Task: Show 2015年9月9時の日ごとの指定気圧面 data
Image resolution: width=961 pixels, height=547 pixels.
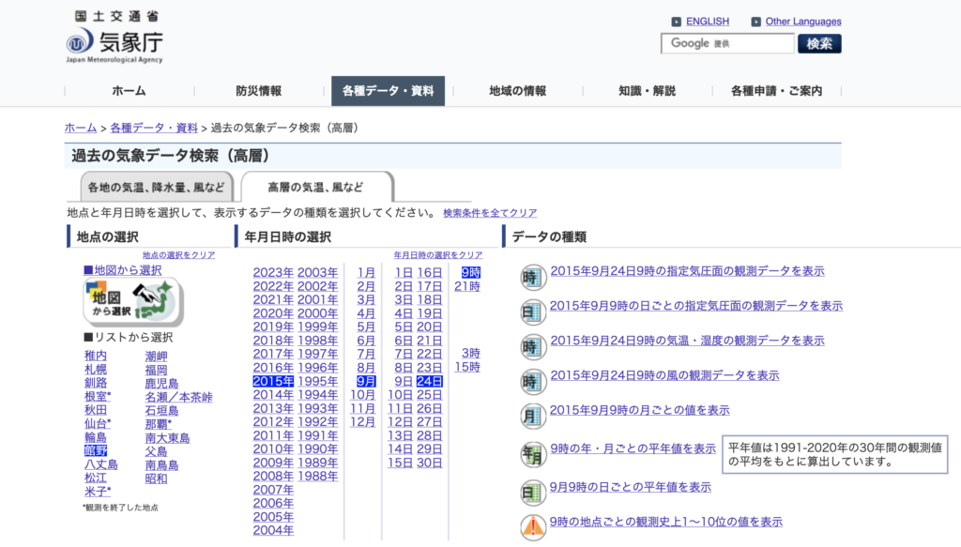Action: 695,306
